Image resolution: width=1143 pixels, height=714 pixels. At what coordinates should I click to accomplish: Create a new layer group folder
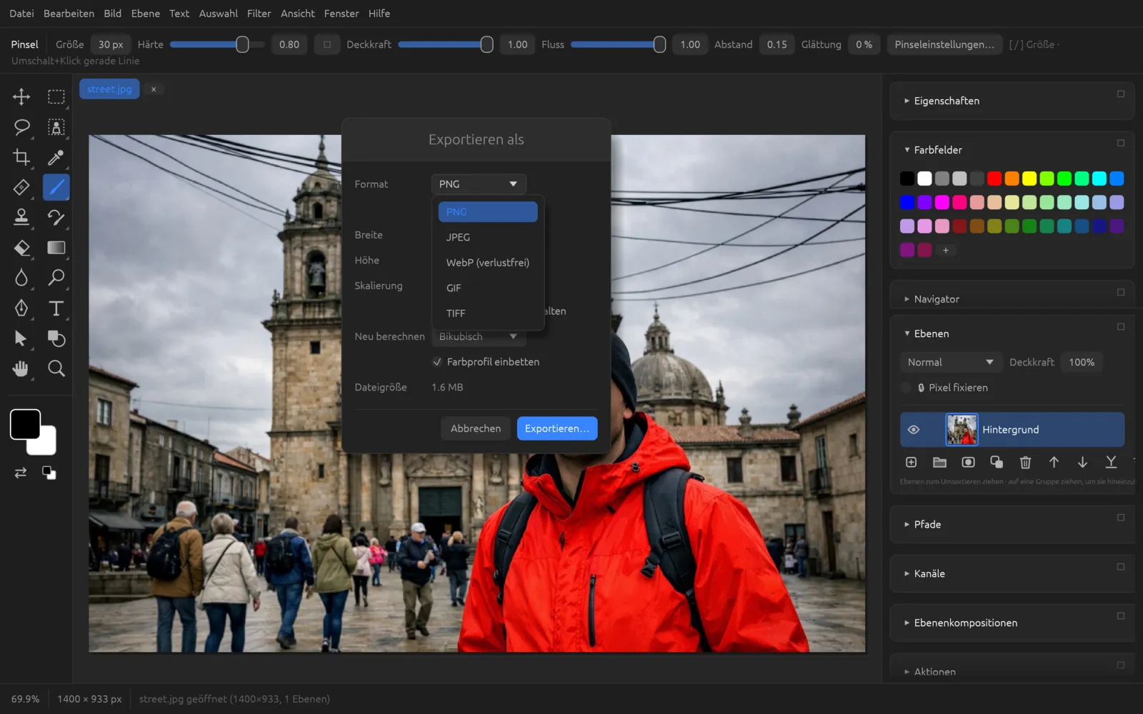click(x=939, y=463)
